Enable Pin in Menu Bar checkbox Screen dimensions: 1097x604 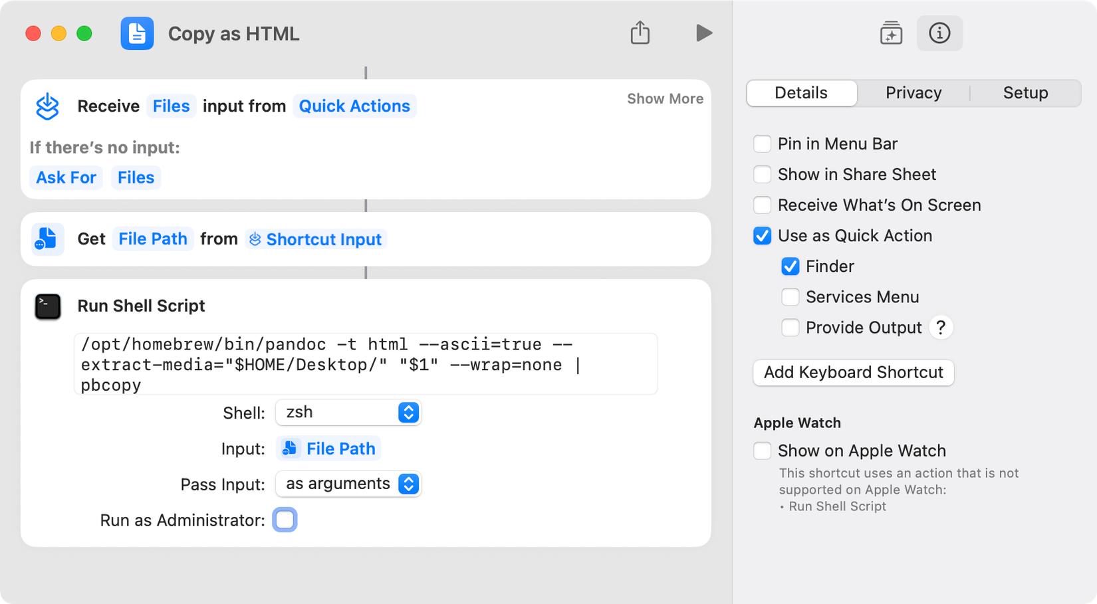[763, 144]
